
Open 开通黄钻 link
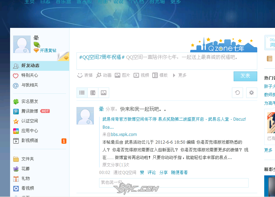(48, 51)
